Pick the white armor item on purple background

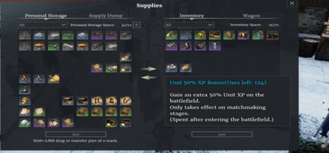click(x=215, y=46)
